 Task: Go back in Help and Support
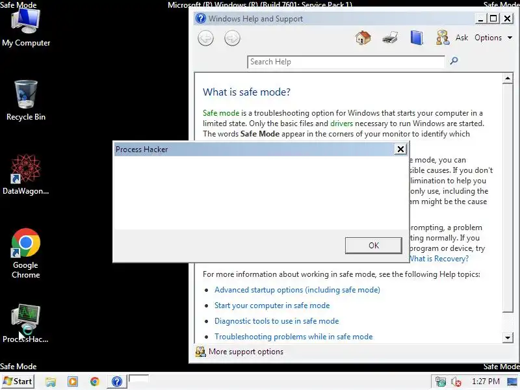pyautogui.click(x=205, y=38)
